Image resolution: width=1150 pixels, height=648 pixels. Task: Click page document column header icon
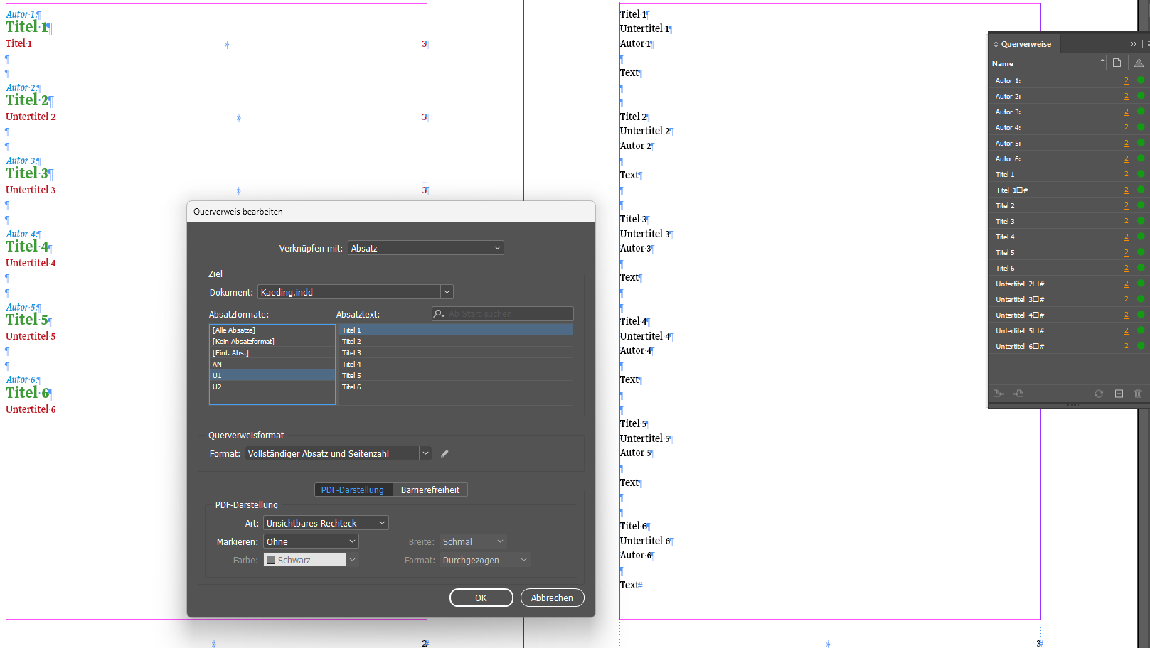pos(1116,63)
